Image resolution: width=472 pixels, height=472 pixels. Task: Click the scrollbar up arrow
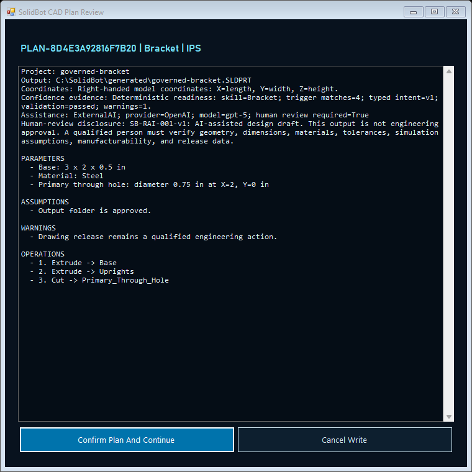click(449, 71)
